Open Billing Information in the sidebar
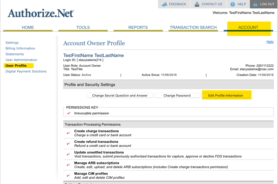The image size is (278, 184). click(x=20, y=48)
